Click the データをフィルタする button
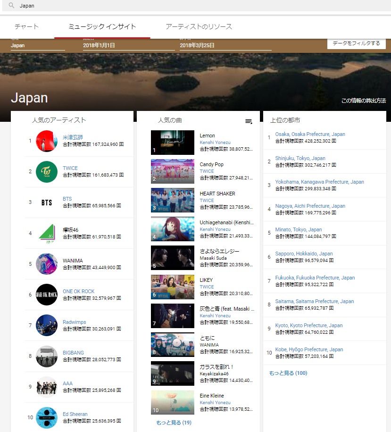Viewport: 391px width, 432px height. click(356, 43)
